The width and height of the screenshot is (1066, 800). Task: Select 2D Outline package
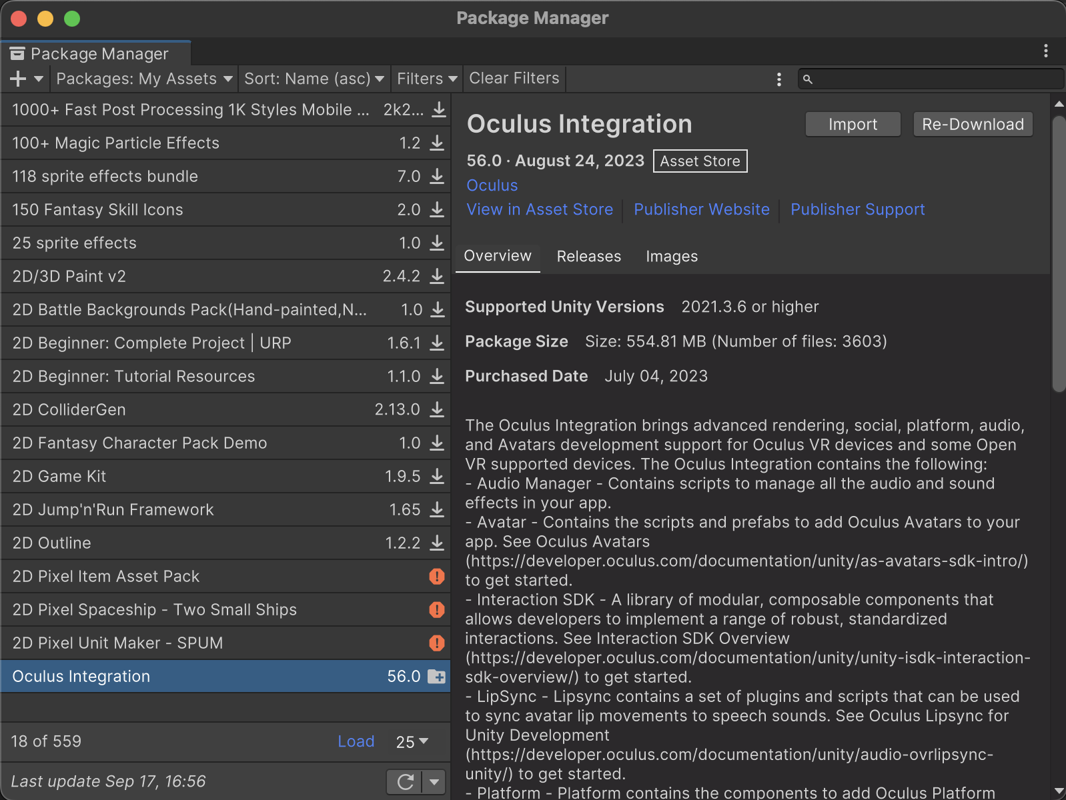225,543
